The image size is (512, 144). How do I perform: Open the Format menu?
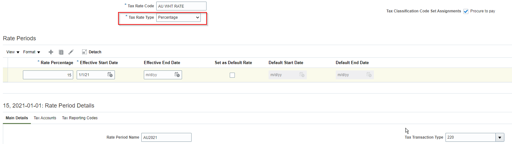pos(32,52)
